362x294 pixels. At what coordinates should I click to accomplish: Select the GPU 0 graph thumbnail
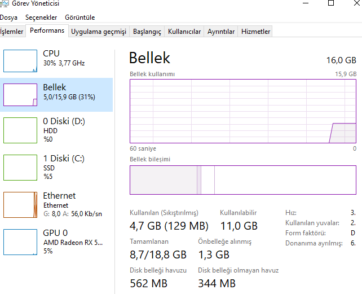[x=20, y=242]
